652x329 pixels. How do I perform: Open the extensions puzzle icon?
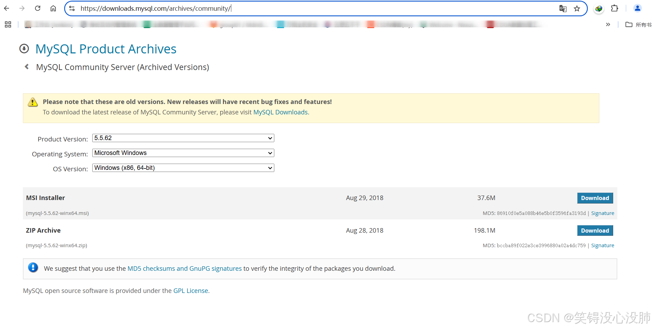coord(615,8)
